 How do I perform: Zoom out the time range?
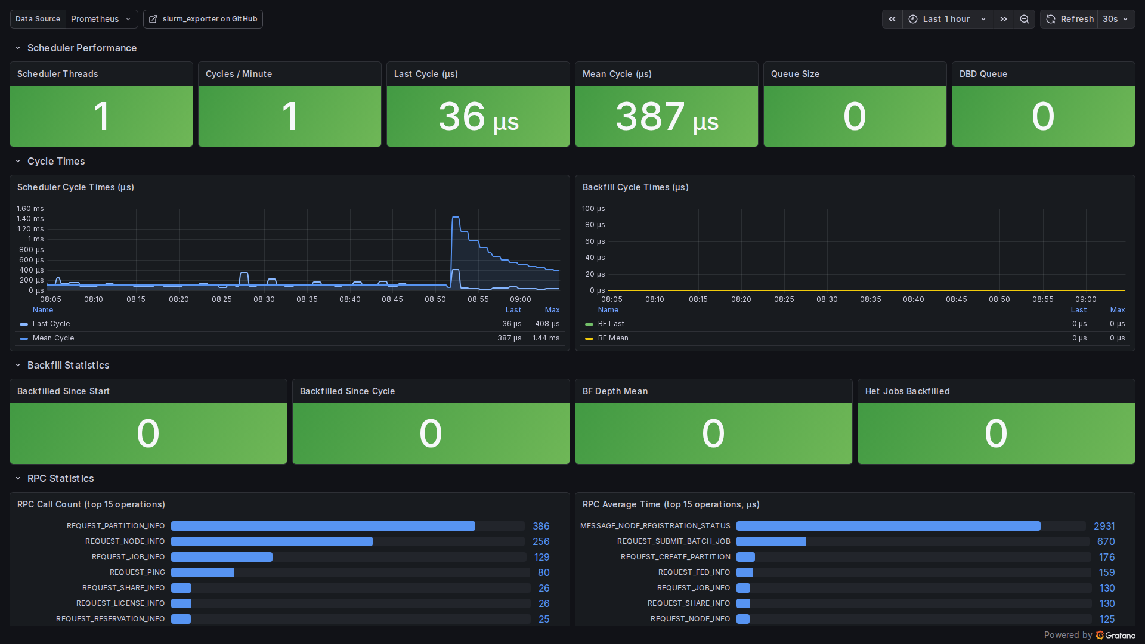[1025, 19]
